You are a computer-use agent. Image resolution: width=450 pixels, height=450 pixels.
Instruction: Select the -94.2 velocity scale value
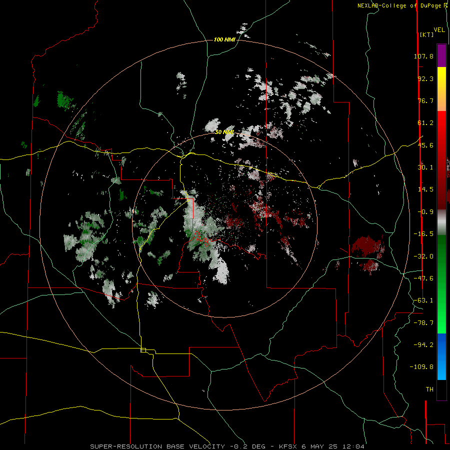423,344
